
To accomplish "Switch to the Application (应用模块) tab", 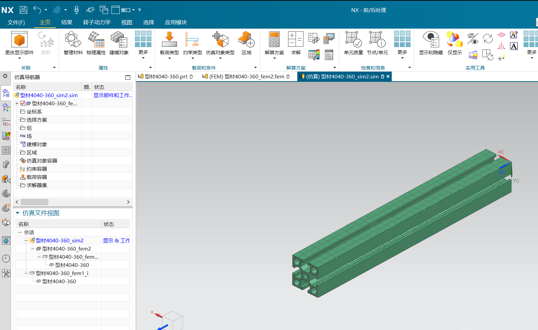I will pos(176,22).
